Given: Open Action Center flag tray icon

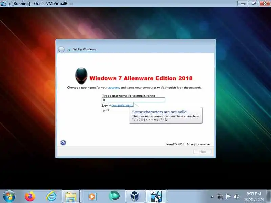Looking at the screenshot, I should (x=228, y=197).
